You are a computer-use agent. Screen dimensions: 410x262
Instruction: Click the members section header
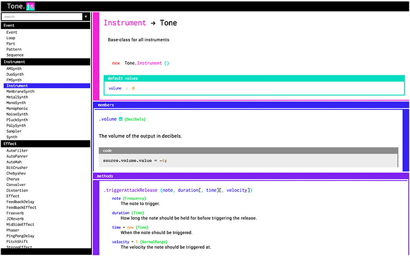251,105
